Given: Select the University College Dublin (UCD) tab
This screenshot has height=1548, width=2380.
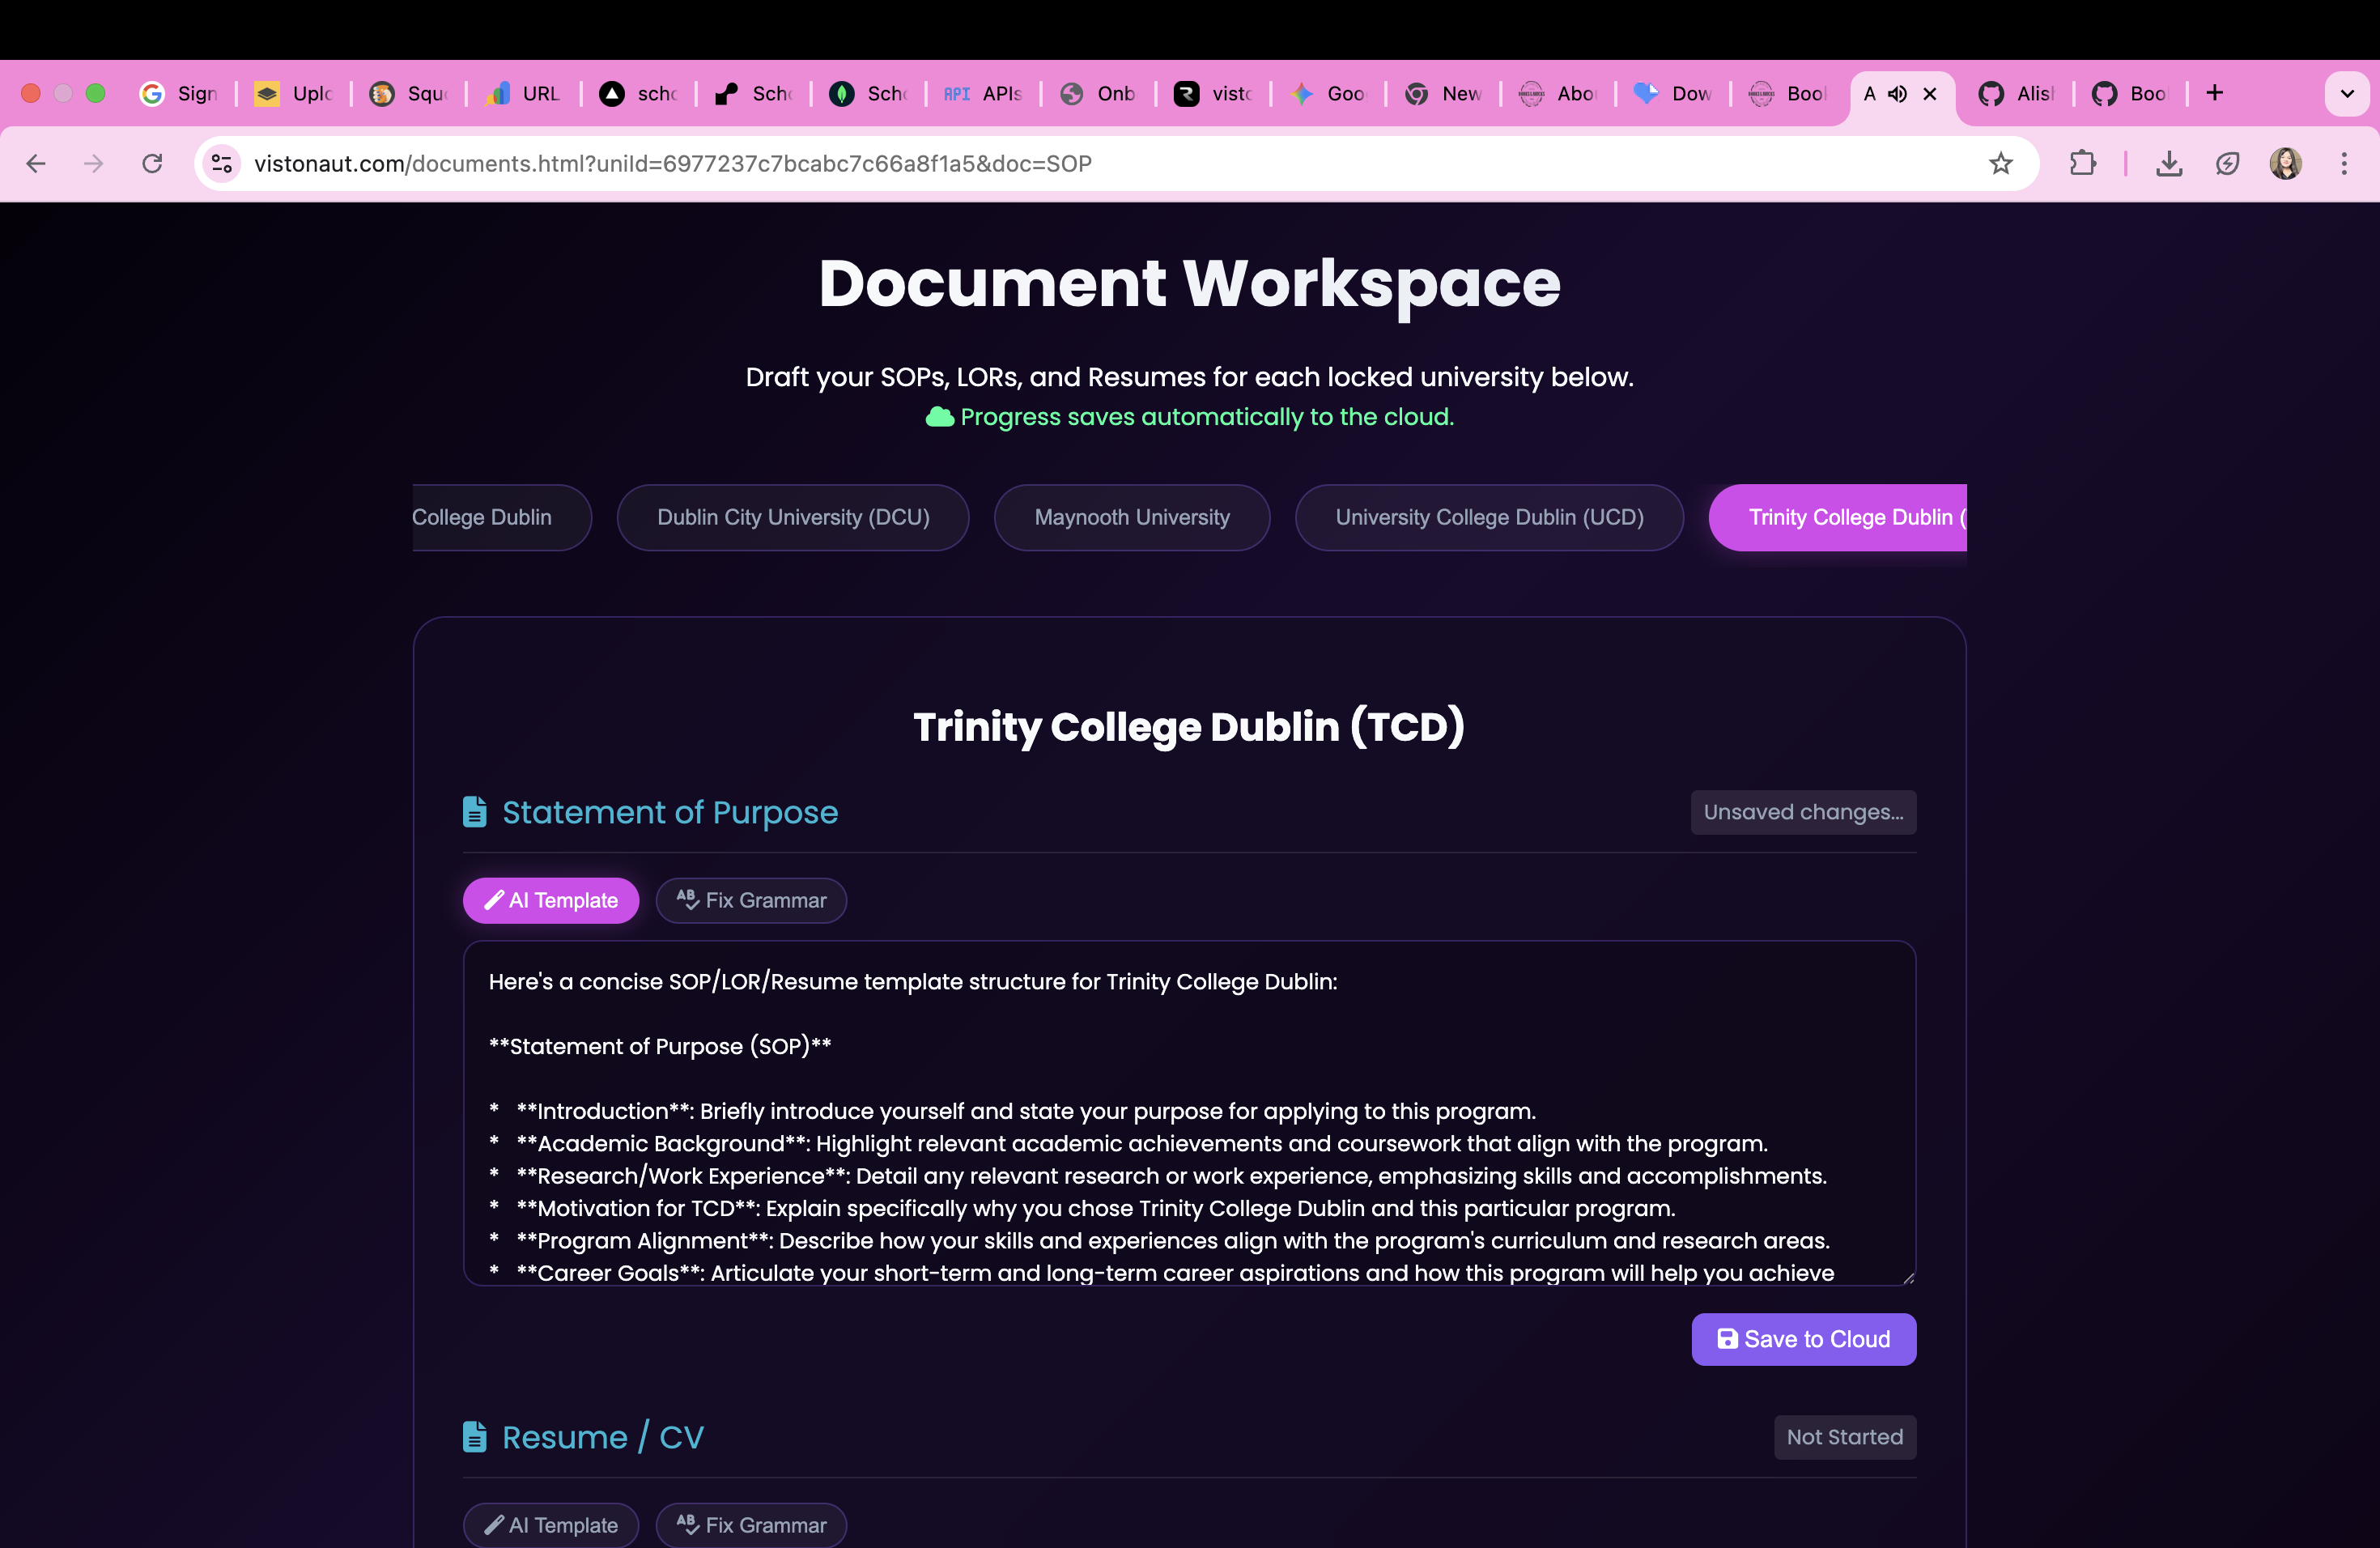Looking at the screenshot, I should point(1489,517).
